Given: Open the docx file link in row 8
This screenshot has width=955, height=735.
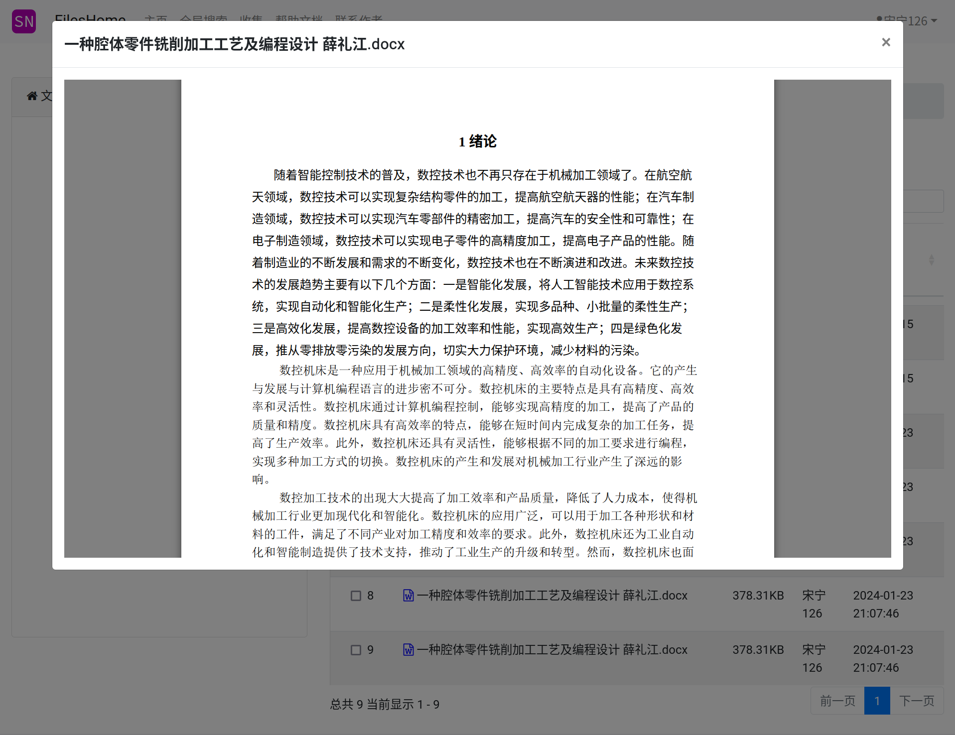Looking at the screenshot, I should pos(551,595).
